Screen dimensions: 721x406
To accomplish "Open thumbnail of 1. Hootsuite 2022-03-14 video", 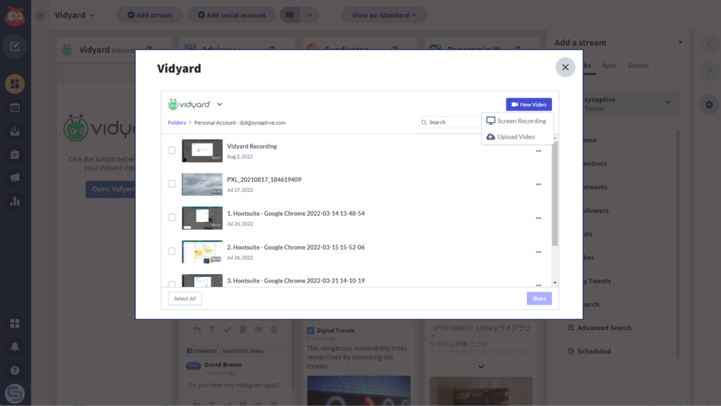I will pyautogui.click(x=202, y=219).
